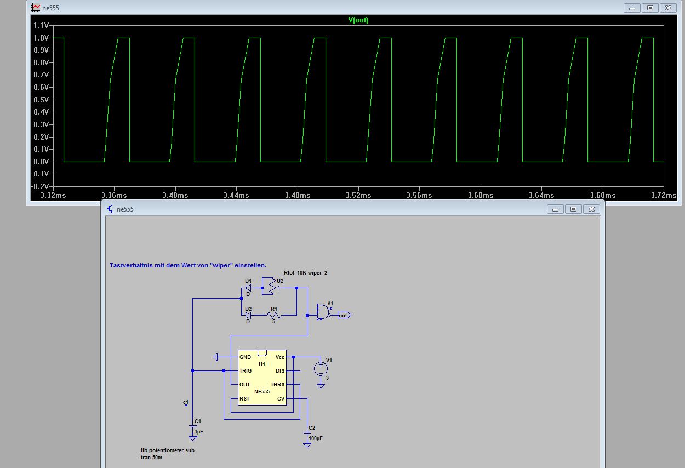Click the CV pin label on the NE555
Screen dimensions: 685x468
pos(281,399)
